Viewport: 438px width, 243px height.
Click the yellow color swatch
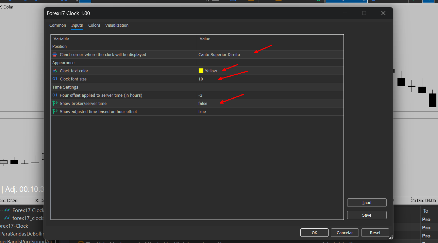pyautogui.click(x=201, y=71)
